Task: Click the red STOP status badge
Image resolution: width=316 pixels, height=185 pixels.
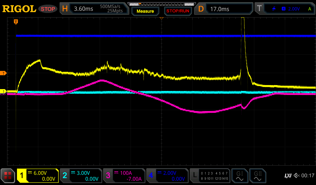Action: (48, 9)
